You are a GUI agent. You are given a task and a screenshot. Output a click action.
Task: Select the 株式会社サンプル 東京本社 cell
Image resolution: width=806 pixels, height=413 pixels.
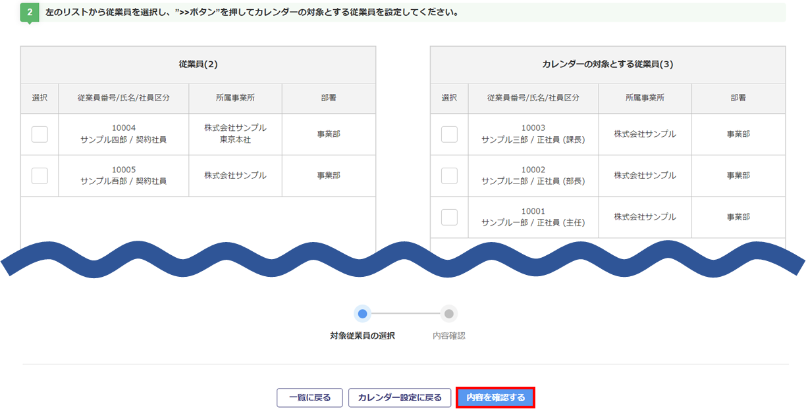click(x=235, y=134)
